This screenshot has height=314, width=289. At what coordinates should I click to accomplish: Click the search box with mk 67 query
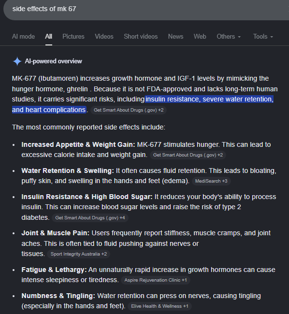tap(146, 9)
